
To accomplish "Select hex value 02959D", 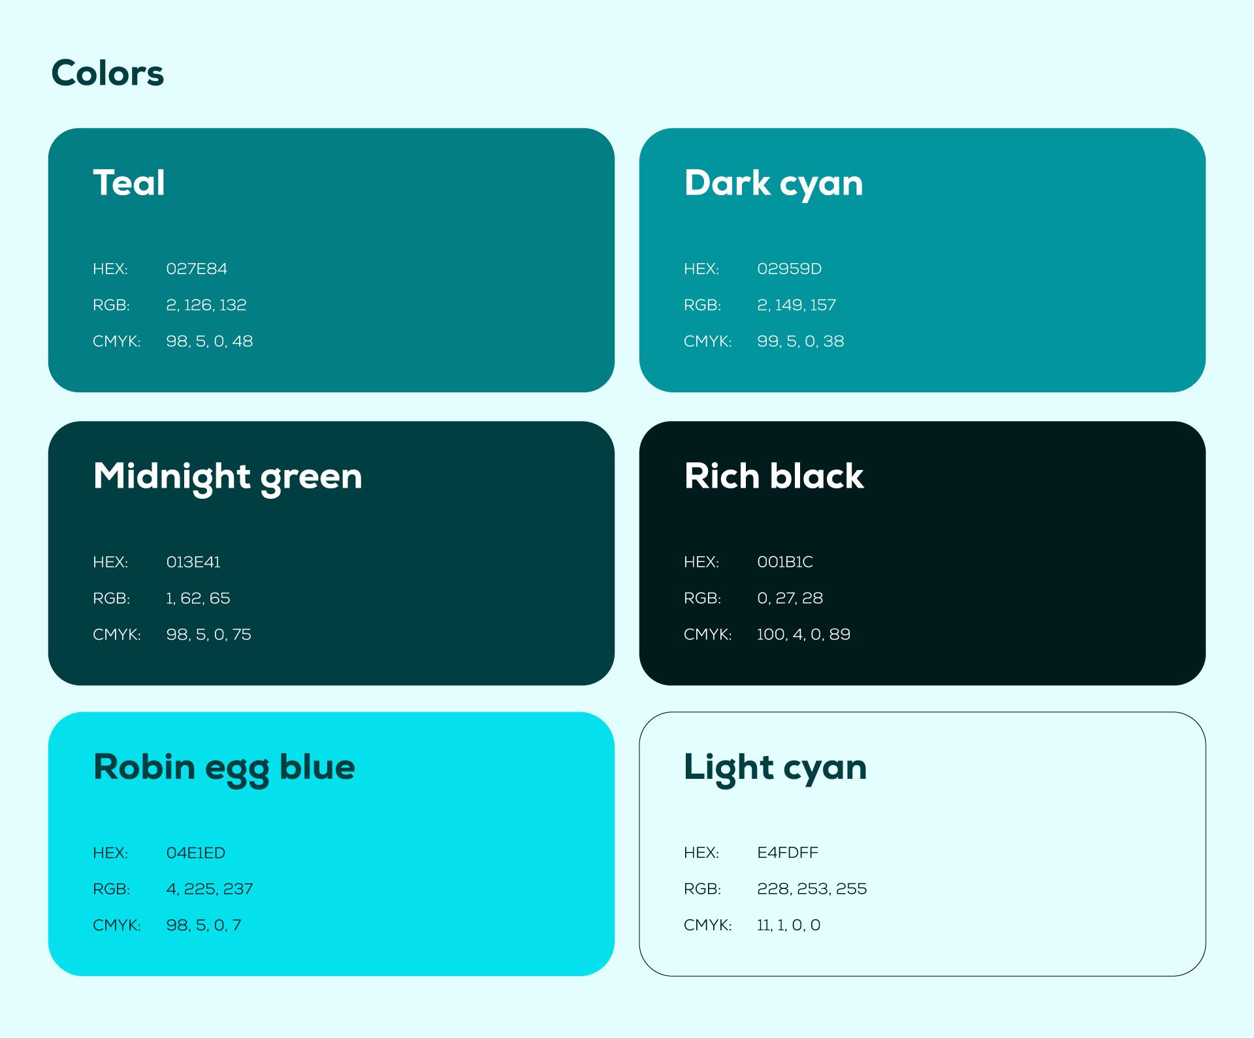I will coord(790,269).
